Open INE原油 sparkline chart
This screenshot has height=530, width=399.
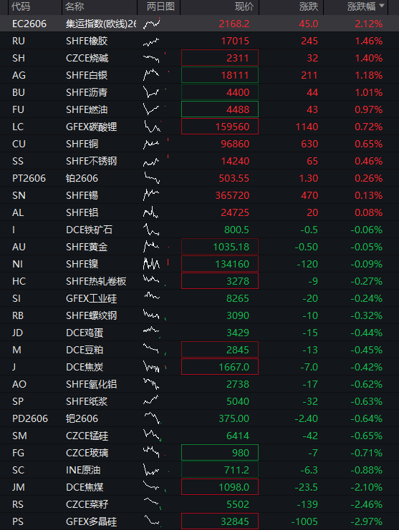tap(151, 470)
